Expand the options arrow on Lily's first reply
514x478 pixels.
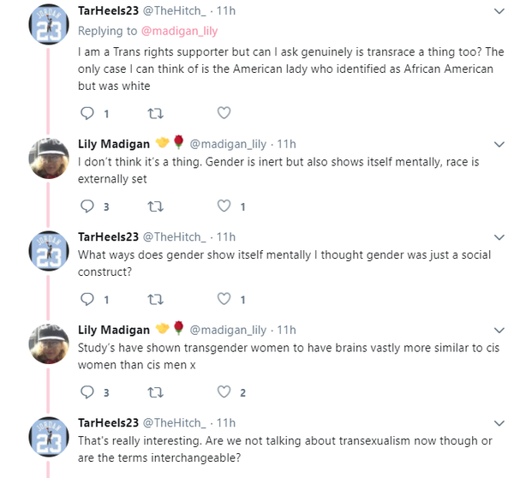500,143
